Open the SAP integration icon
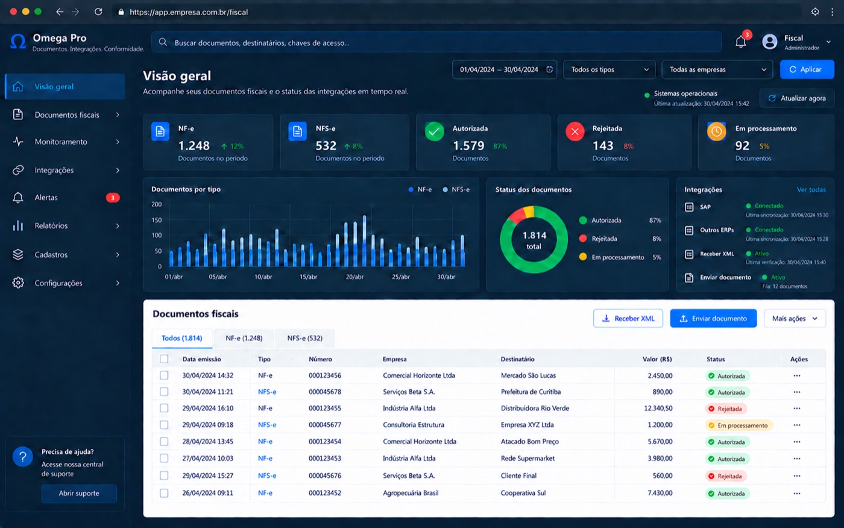 pyautogui.click(x=689, y=207)
